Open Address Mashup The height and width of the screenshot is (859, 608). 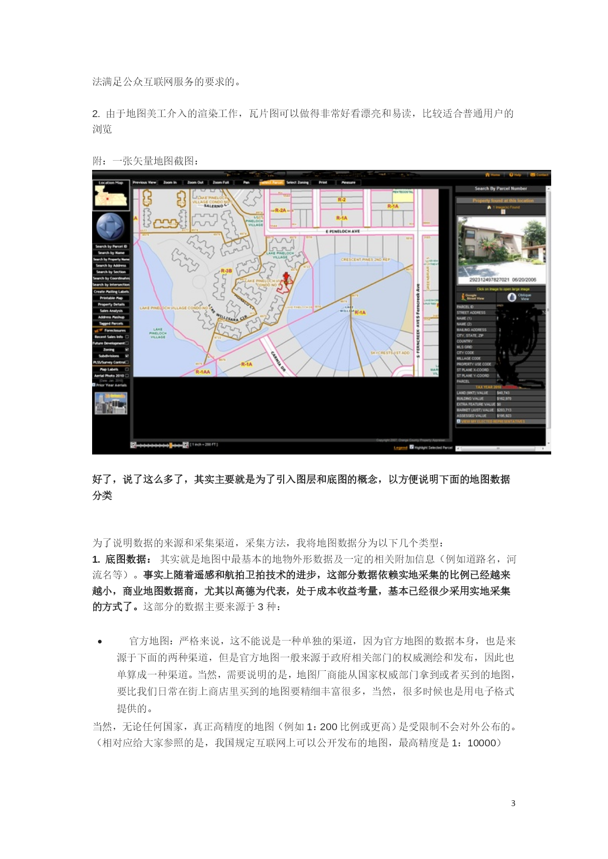[x=111, y=317]
